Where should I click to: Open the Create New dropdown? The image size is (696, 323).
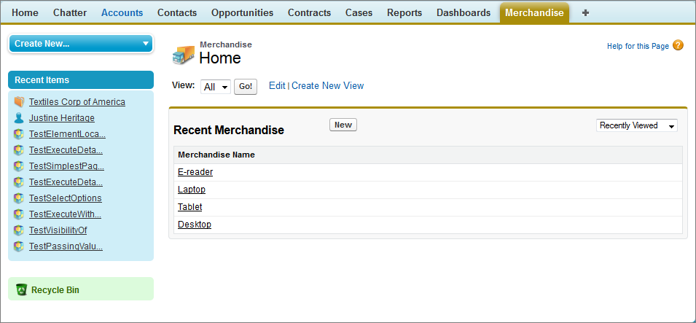(x=81, y=44)
